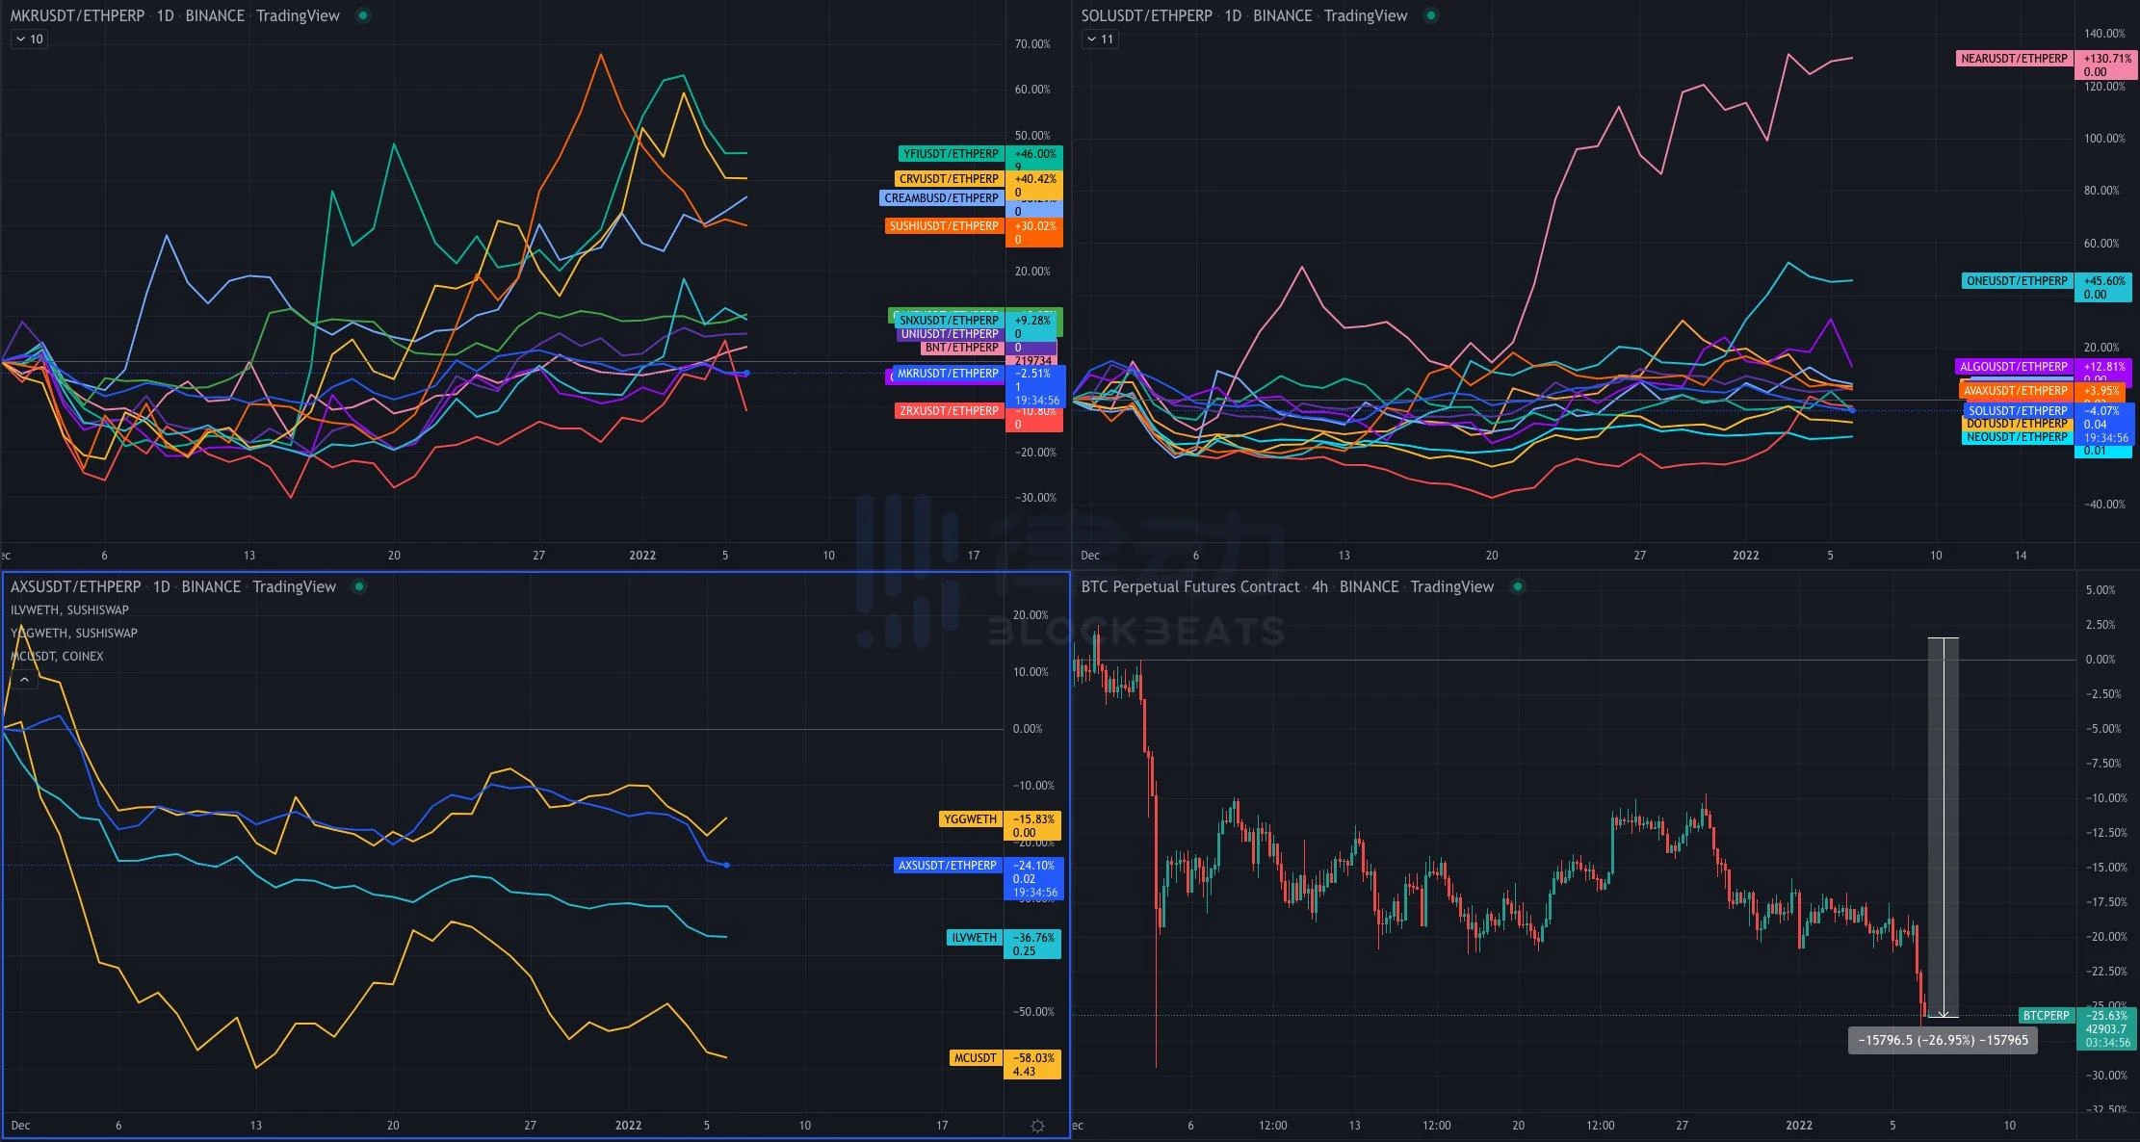Click the market status dot in SOLUSDT/ETHPERP chart header

[1431, 15]
